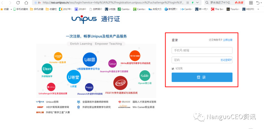Open the 新视野大 bookmark

point(171,9)
